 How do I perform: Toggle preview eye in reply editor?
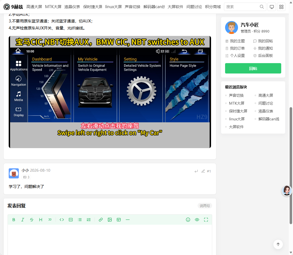tap(197, 220)
